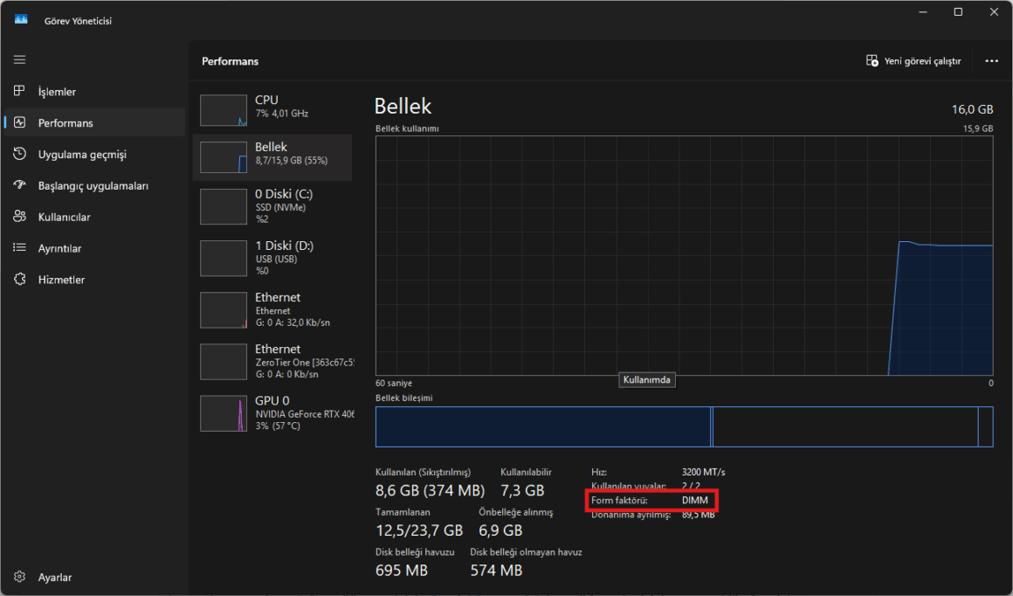Select the Ethernet 32,0 Kb/sn graph thumbnail
Viewport: 1013px width, 596px height.
click(x=224, y=309)
